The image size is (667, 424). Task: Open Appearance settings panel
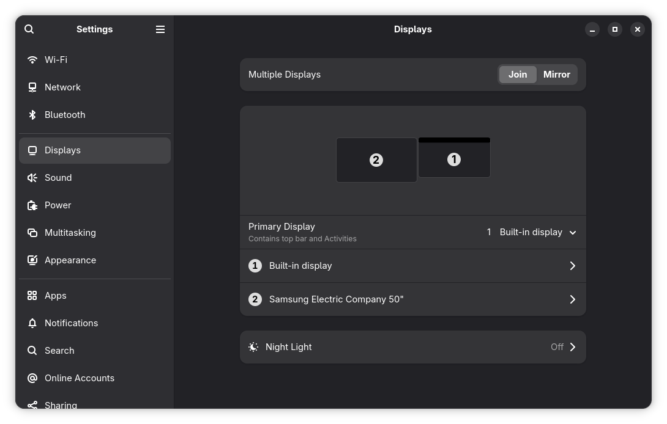click(95, 260)
